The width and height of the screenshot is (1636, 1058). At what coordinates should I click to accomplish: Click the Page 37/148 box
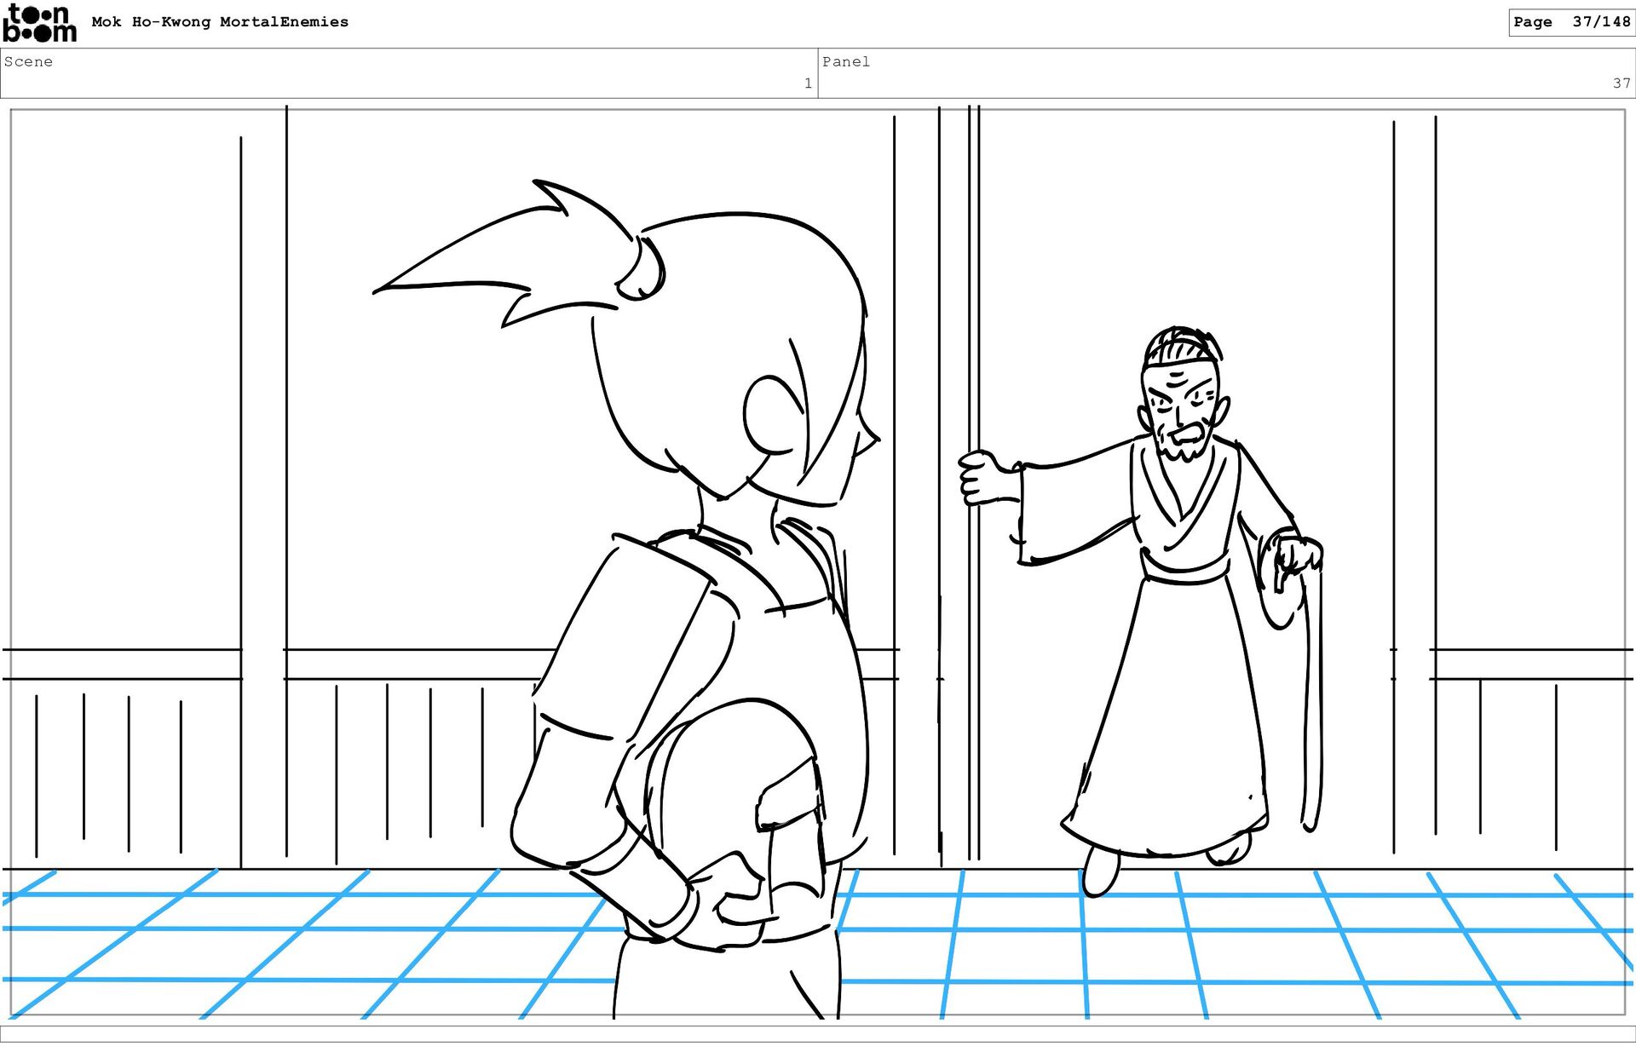pos(1570,22)
